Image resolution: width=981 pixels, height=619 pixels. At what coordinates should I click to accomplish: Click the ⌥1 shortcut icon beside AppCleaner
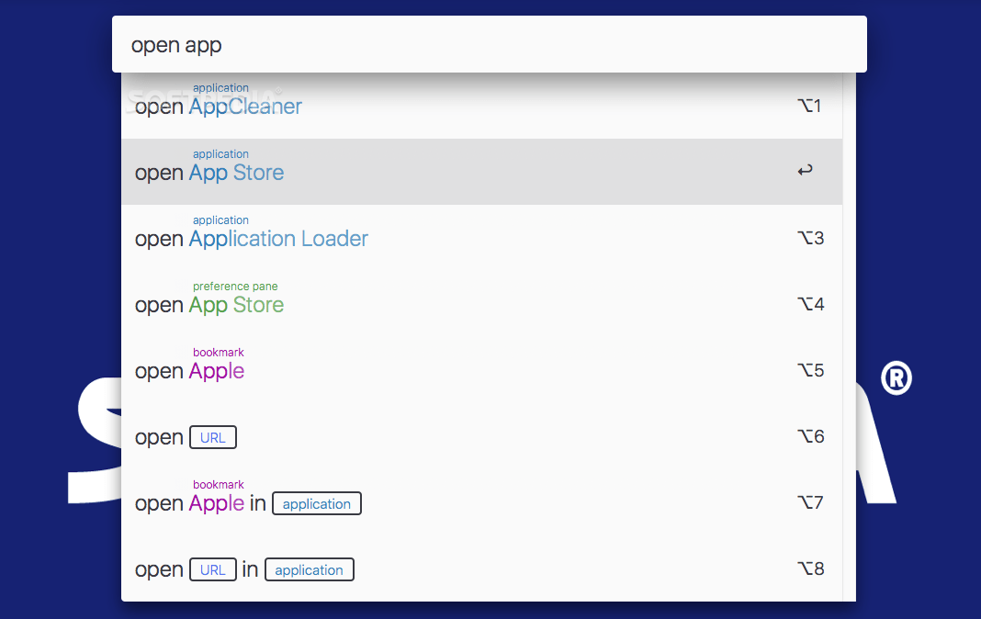tap(809, 105)
